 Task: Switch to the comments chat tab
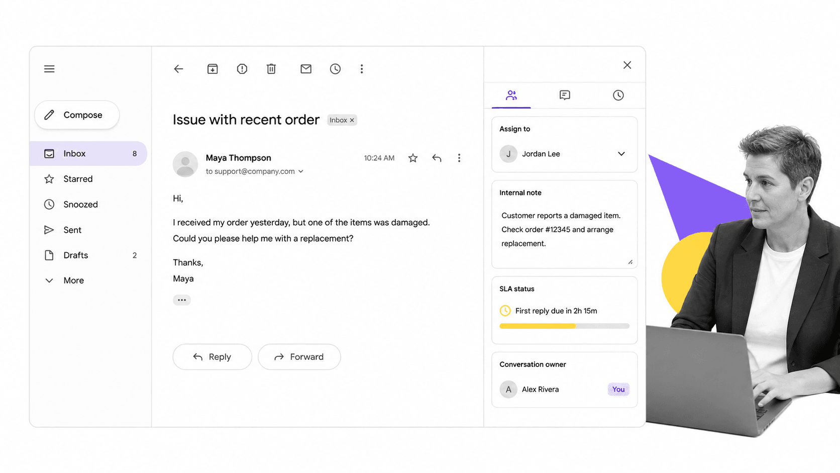[565, 95]
